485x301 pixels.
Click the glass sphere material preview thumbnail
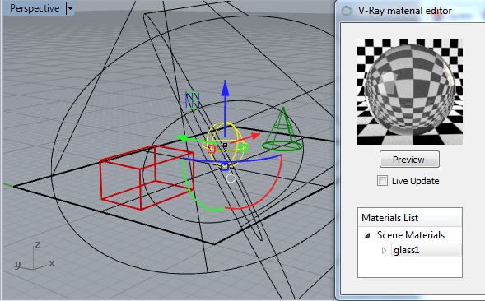tap(410, 92)
